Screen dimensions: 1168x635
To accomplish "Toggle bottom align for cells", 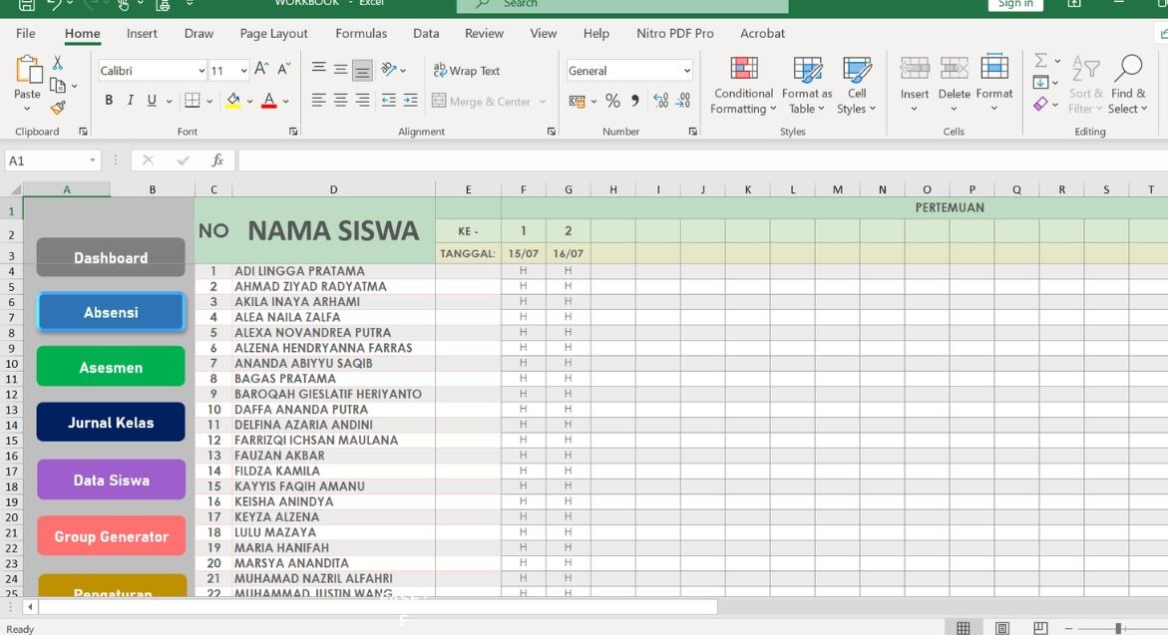I will 363,70.
